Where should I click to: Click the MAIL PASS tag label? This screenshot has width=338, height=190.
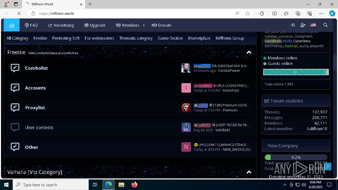pos(202,66)
